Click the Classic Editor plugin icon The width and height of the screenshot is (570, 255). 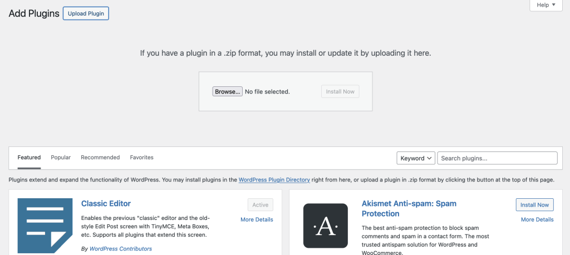tap(45, 225)
